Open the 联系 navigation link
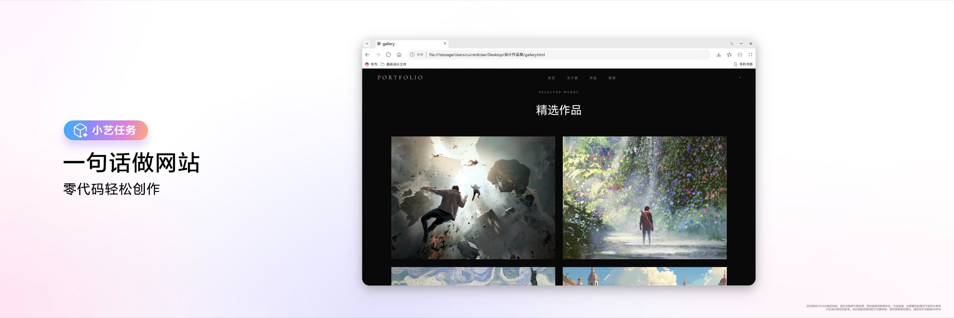 click(612, 78)
